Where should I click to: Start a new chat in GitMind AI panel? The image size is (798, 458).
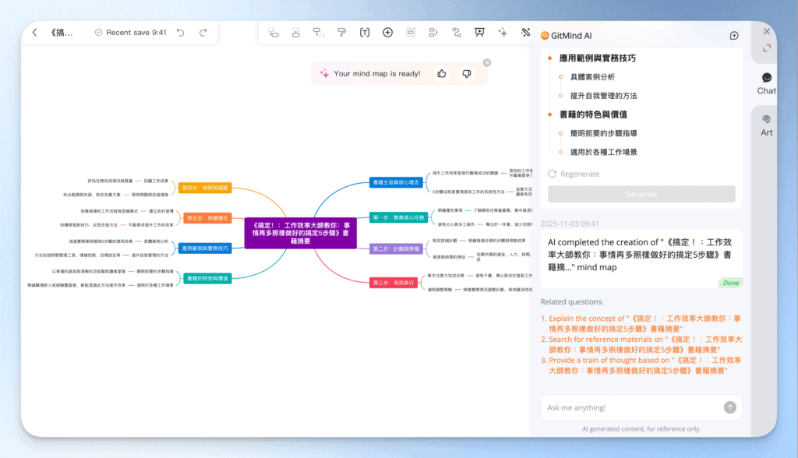click(733, 36)
